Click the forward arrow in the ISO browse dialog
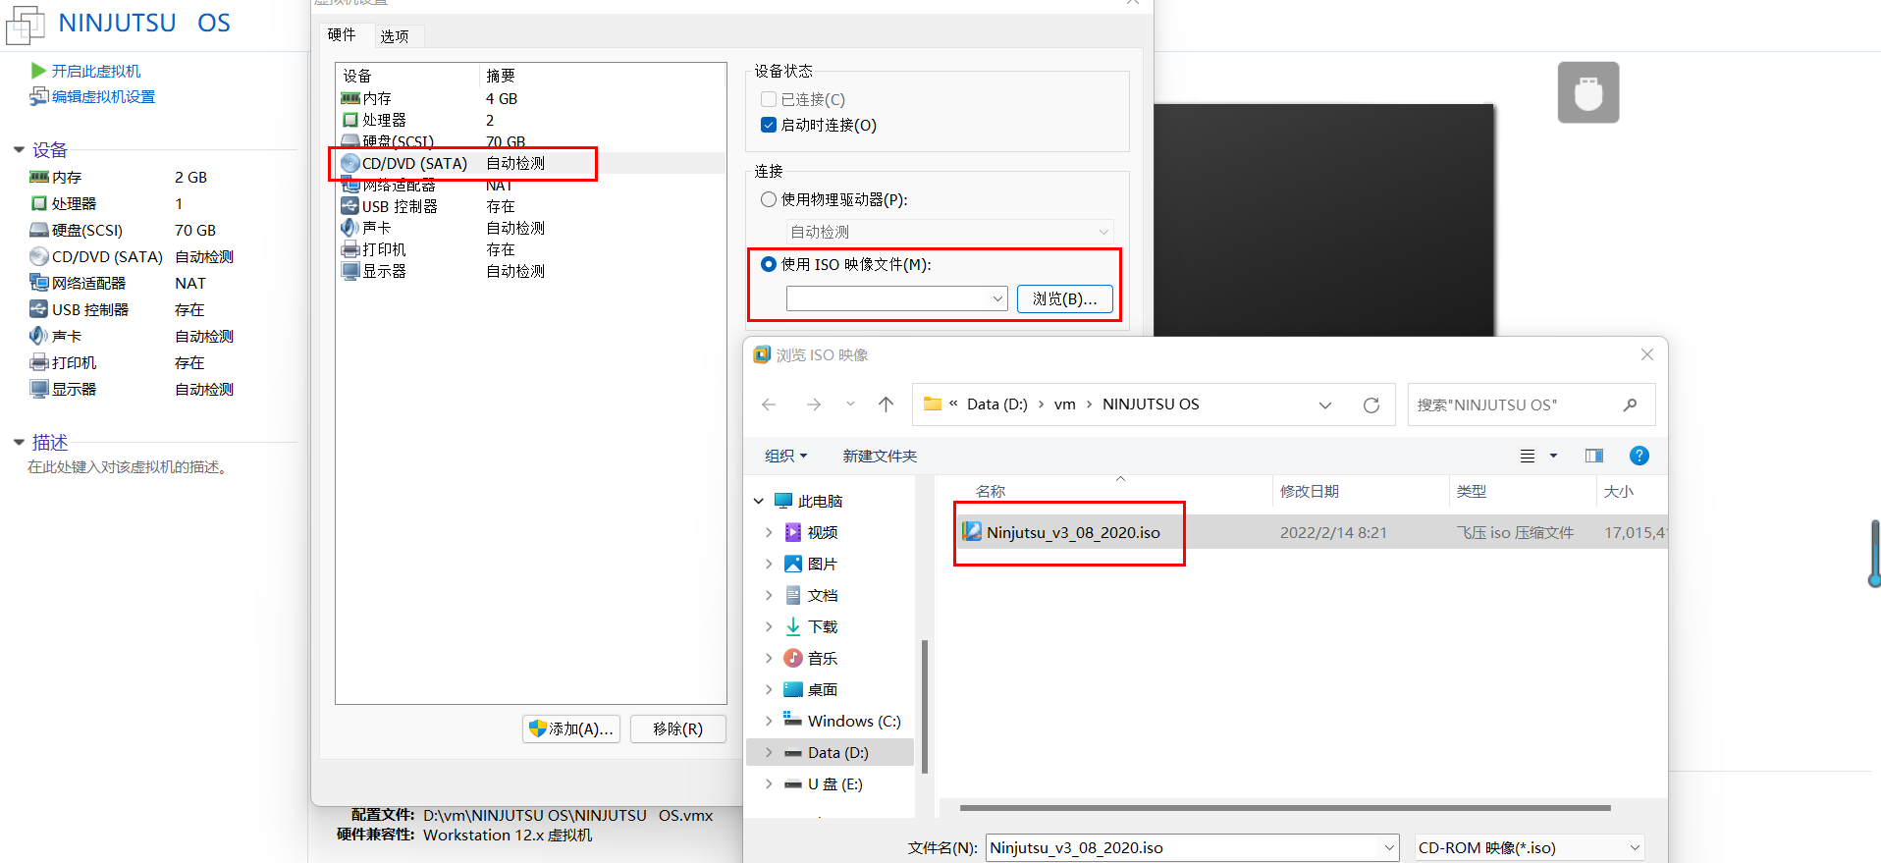The width and height of the screenshot is (1881, 863). point(813,405)
